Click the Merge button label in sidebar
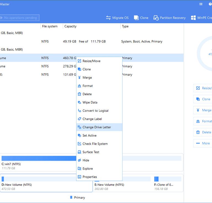 coord(206,110)
